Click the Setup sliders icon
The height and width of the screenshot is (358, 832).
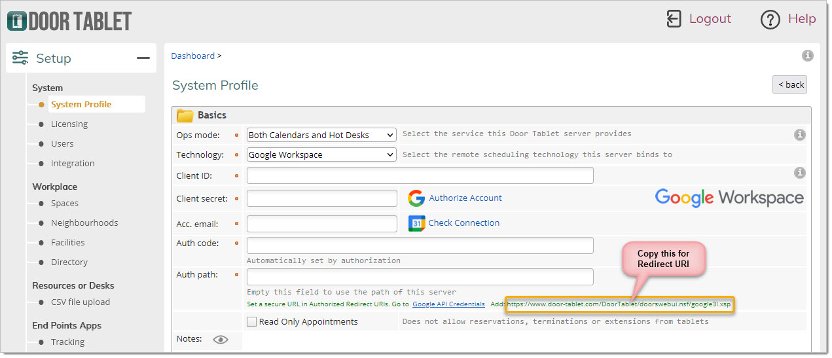click(x=20, y=58)
